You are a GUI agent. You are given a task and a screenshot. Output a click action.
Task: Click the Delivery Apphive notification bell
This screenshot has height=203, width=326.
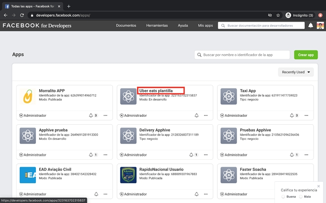[191, 154]
